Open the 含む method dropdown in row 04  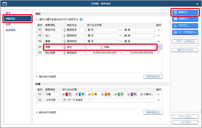[76, 47]
